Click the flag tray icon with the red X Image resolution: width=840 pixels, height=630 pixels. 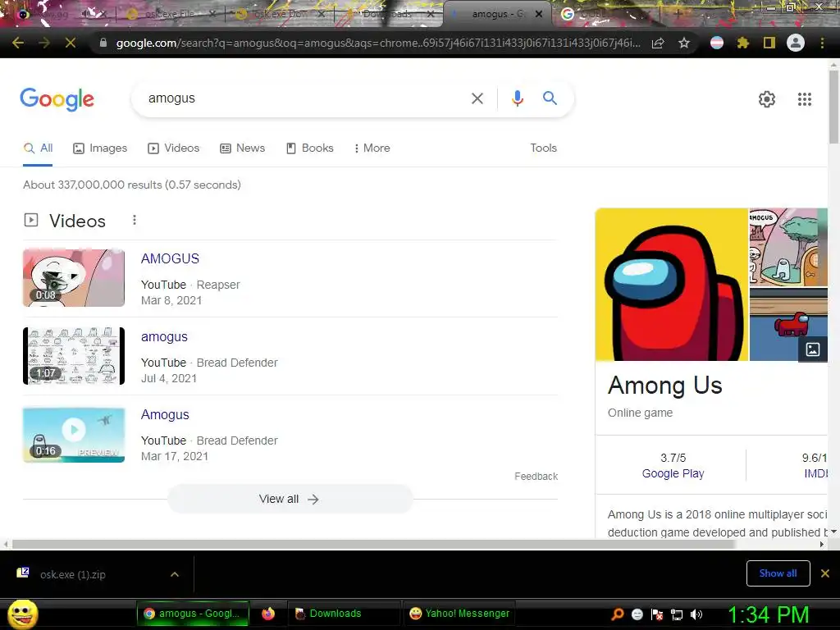[657, 614]
